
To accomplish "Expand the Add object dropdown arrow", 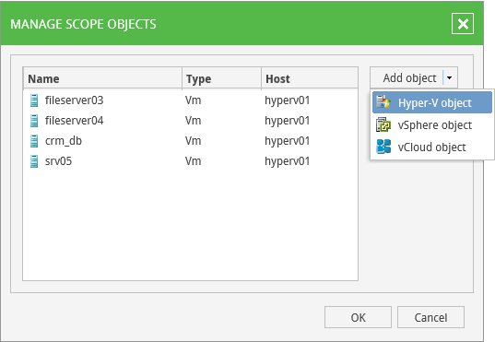I will (x=450, y=77).
